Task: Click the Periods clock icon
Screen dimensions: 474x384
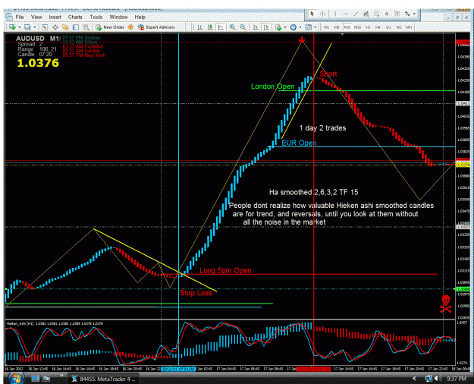Action: point(294,27)
